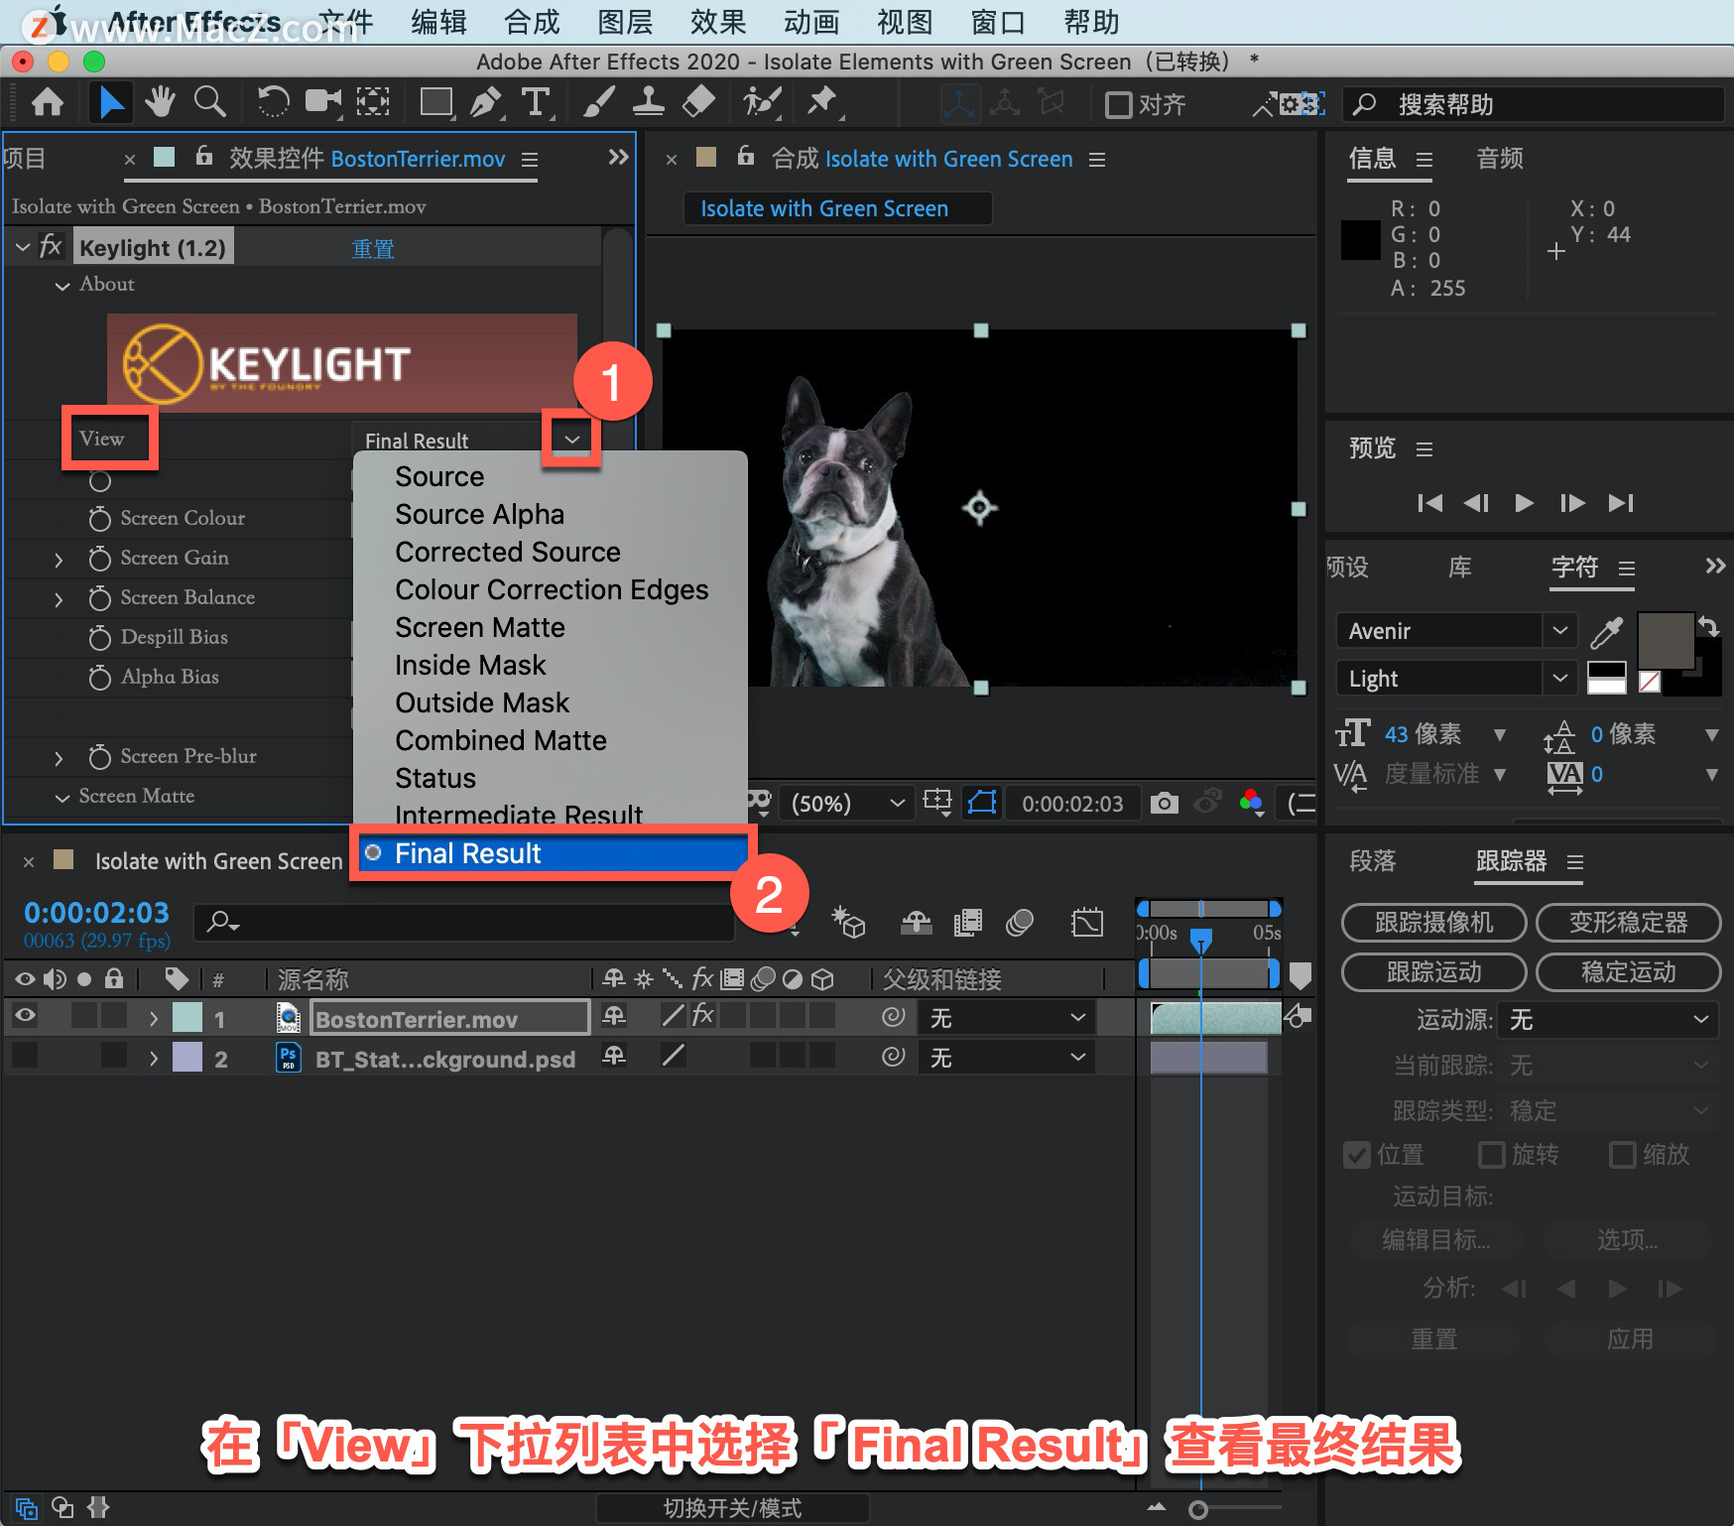The height and width of the screenshot is (1526, 1734).
Task: Open the 效果 menu in menu bar
Action: (x=718, y=22)
